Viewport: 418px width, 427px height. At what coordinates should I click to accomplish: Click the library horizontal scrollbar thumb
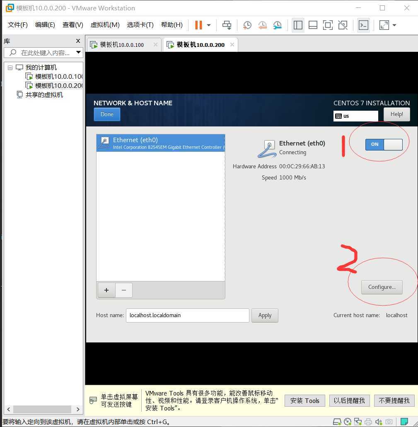click(x=42, y=409)
